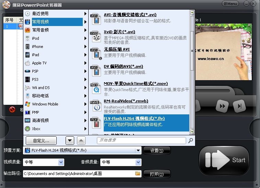This screenshot has width=260, height=188.
Task: Choose FLV-Flash H.264 视频格式(*.flv) link
Action: 134,118
